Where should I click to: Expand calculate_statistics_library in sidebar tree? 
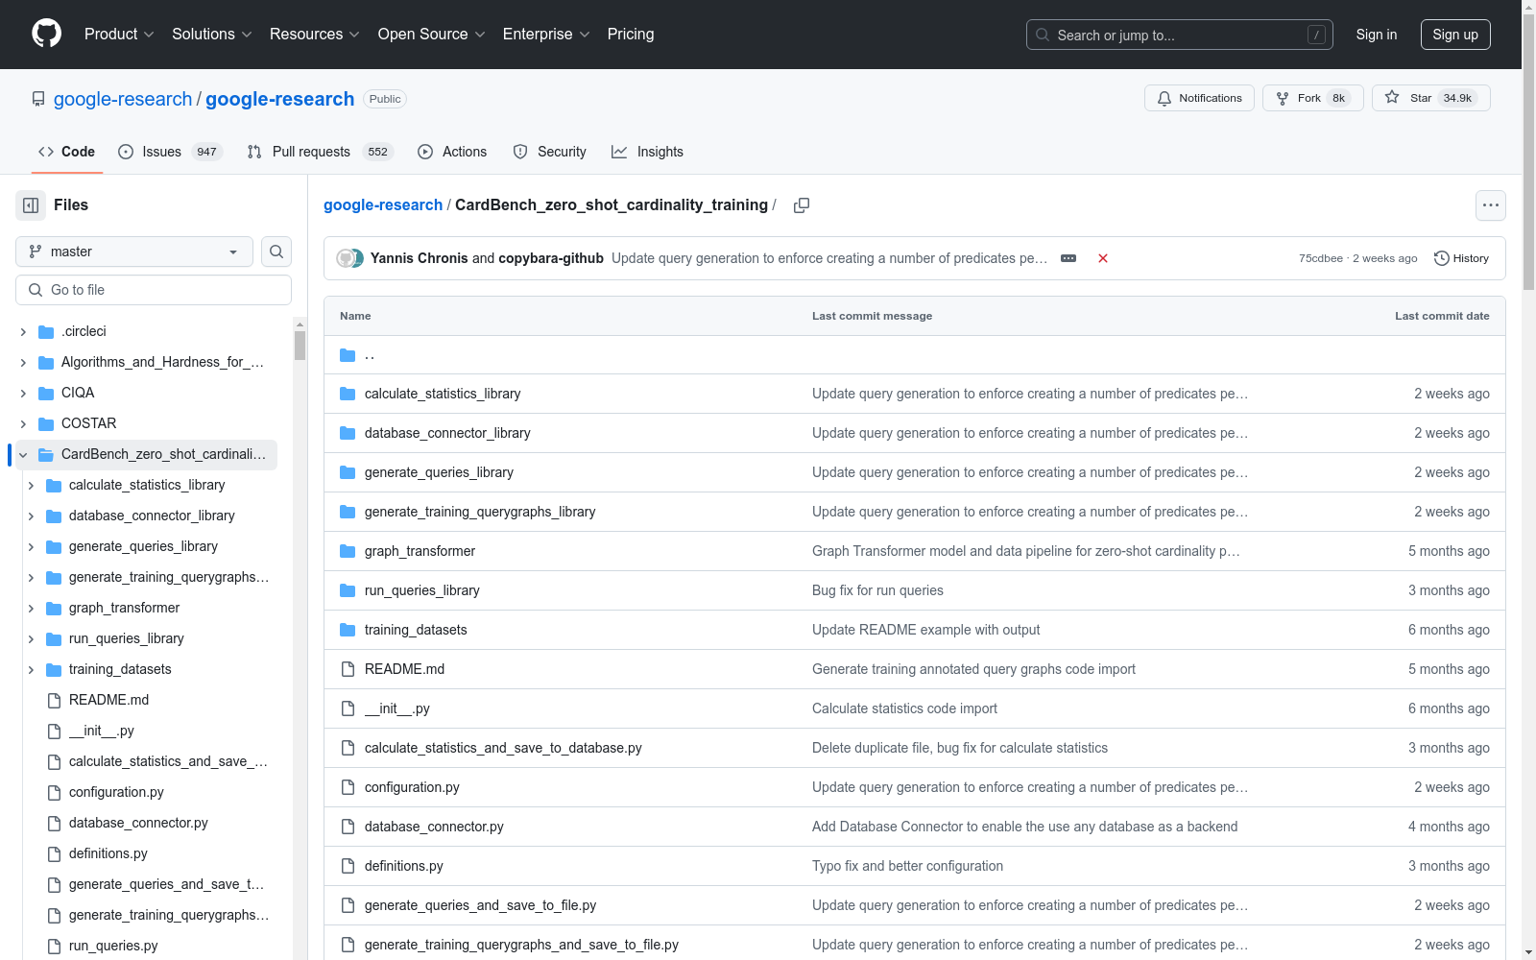pos(31,485)
